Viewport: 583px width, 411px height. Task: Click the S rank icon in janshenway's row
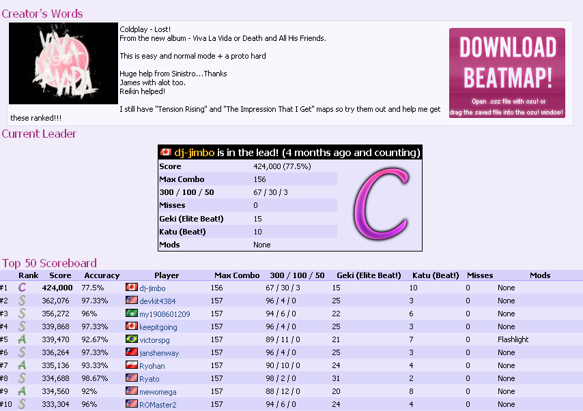(x=22, y=352)
